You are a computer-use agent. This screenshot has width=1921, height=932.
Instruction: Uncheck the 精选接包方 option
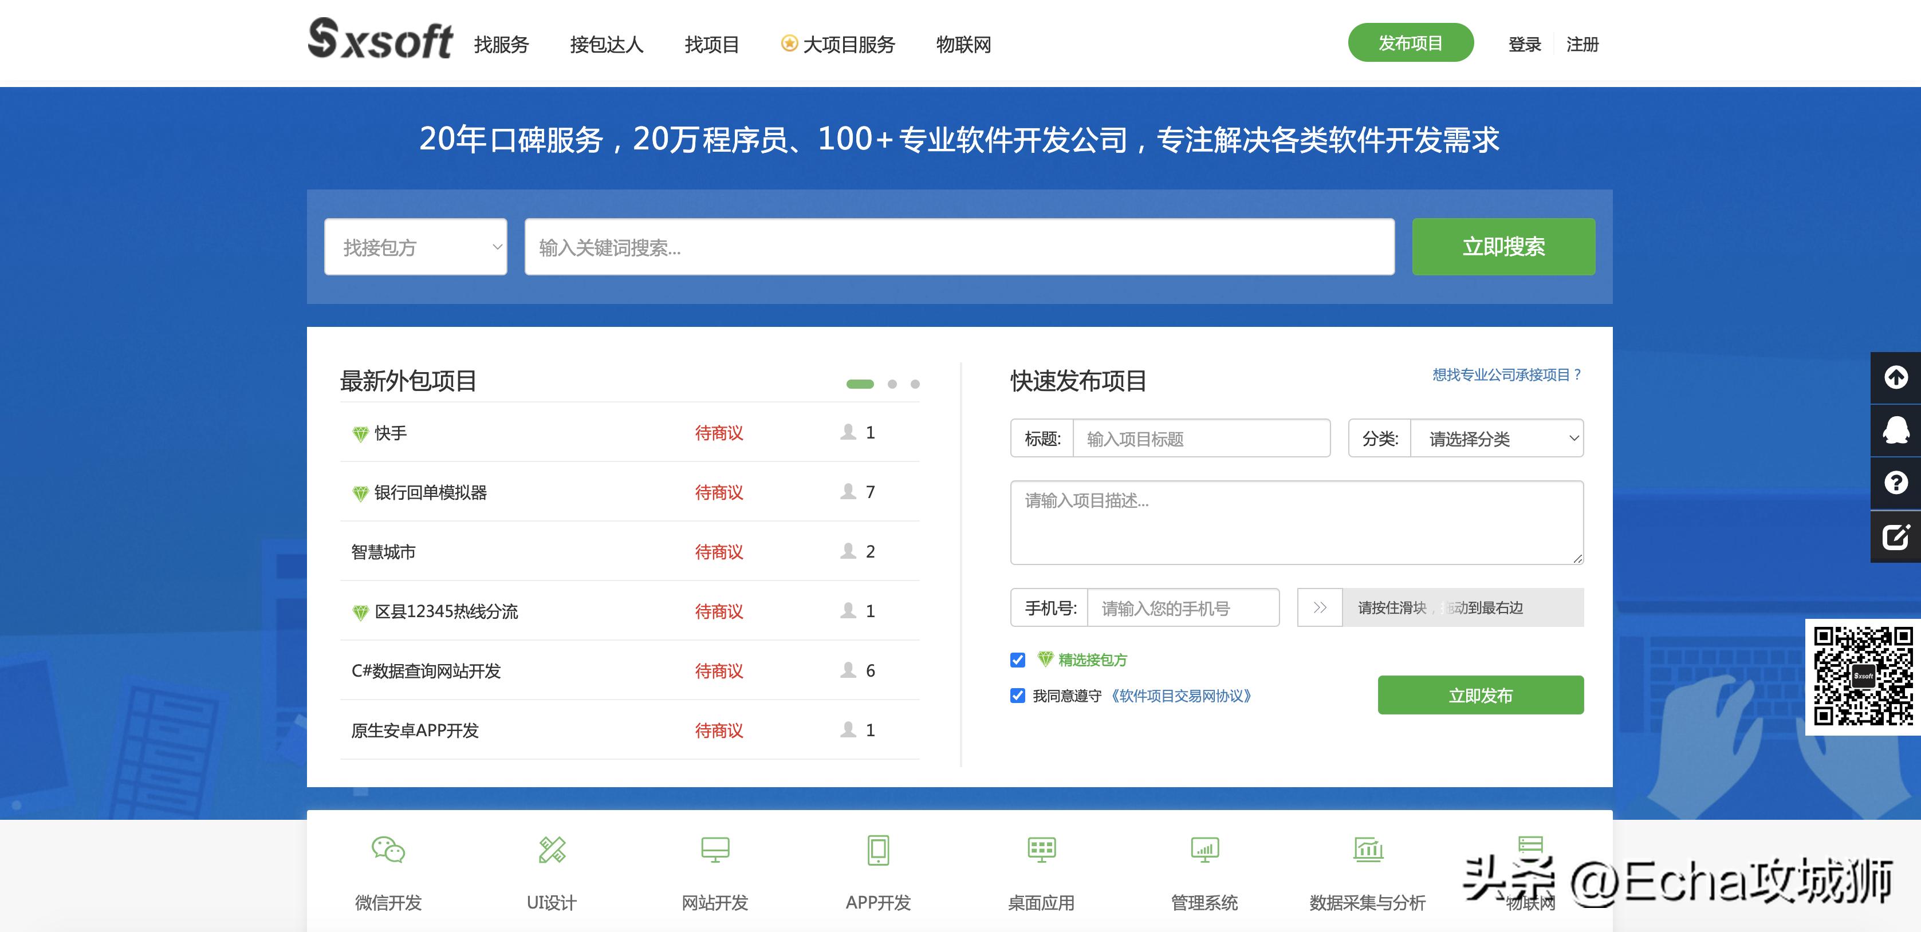(1017, 659)
